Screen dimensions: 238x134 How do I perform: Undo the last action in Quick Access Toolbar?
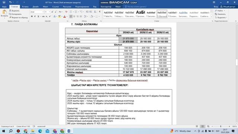pos(10,2)
